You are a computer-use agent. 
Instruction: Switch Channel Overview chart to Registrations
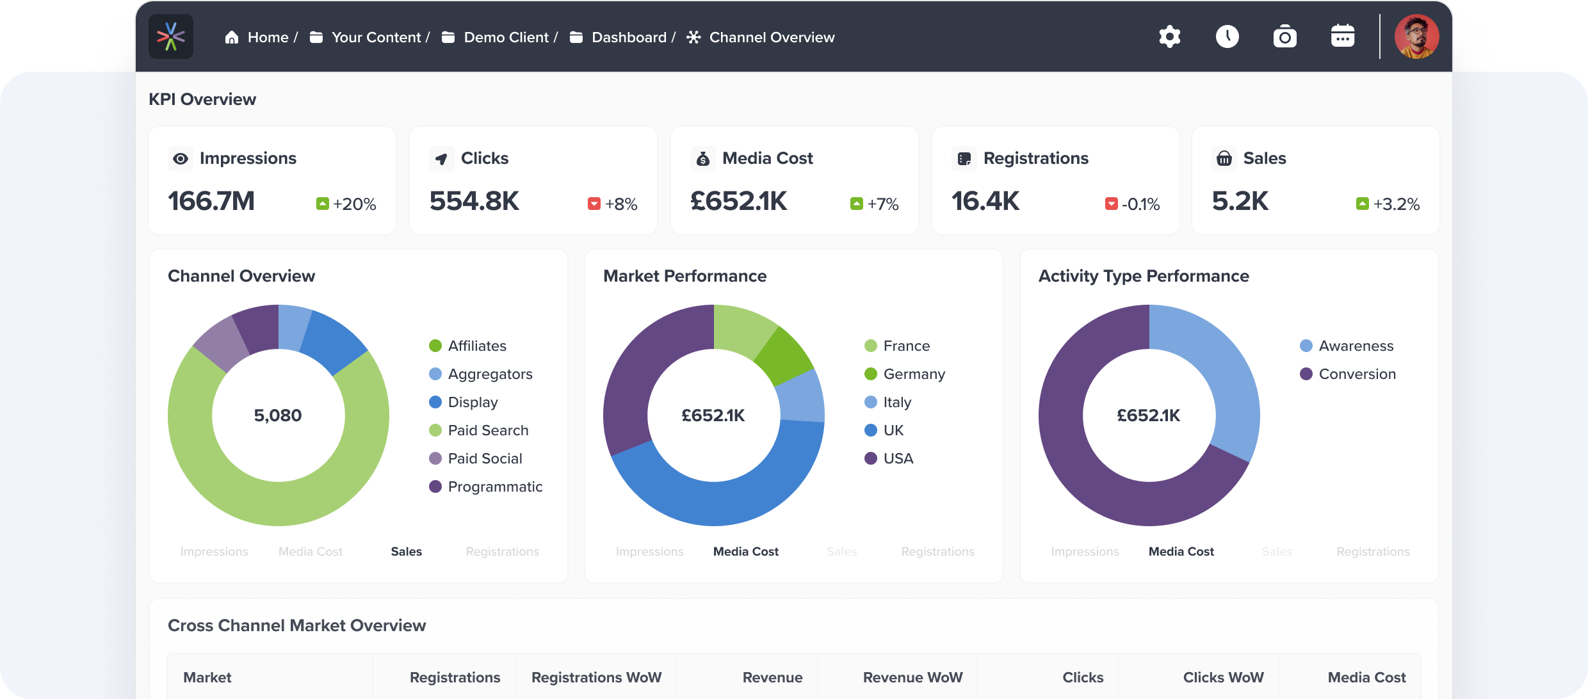(502, 551)
